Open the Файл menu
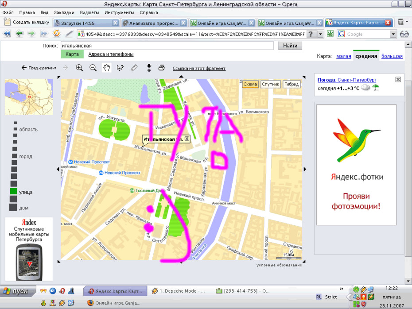412x309 pixels. point(8,12)
